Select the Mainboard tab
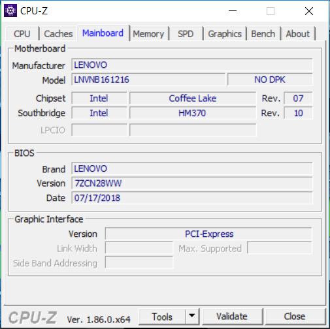330x329 pixels. [x=103, y=33]
